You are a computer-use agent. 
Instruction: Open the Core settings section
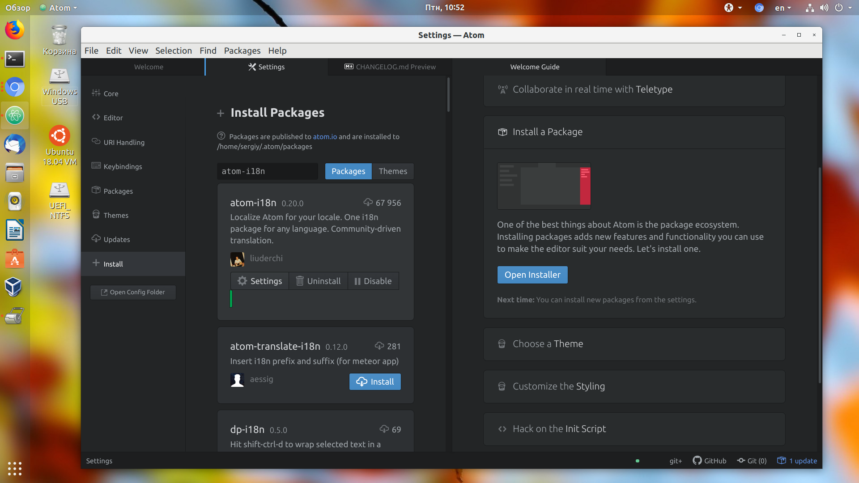133,93
